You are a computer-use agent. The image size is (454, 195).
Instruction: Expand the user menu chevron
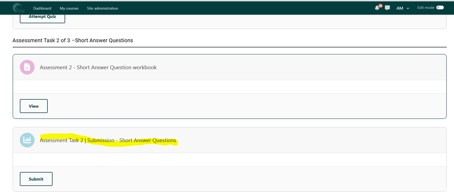[408, 9]
